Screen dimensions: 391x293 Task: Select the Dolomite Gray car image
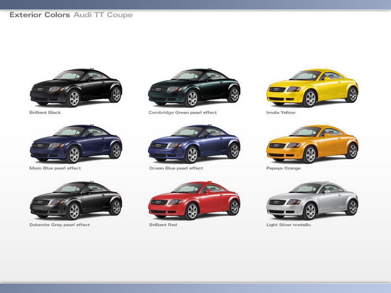click(76, 200)
